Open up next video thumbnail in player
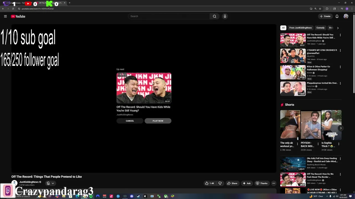This screenshot has height=199, width=355. pos(144,88)
